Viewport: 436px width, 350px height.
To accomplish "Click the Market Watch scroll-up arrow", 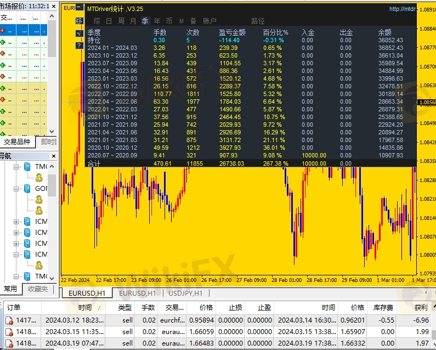I will point(52,16).
